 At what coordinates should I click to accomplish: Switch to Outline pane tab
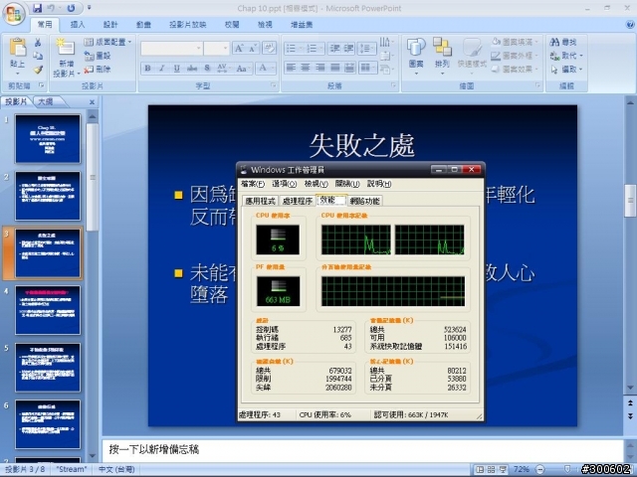click(x=46, y=101)
